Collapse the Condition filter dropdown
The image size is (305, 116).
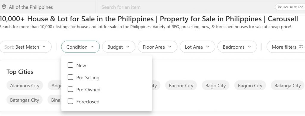pyautogui.click(x=80, y=47)
